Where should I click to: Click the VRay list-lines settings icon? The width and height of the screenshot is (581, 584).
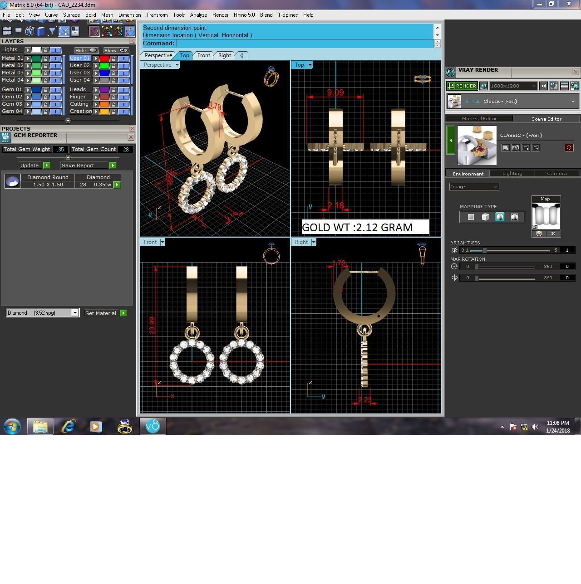(564, 86)
